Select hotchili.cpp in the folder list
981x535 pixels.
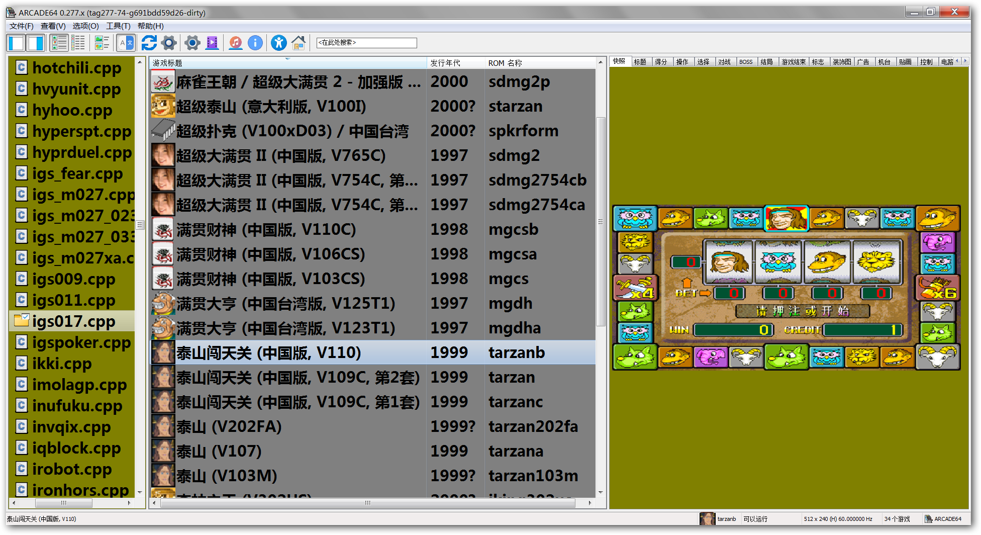click(x=76, y=68)
